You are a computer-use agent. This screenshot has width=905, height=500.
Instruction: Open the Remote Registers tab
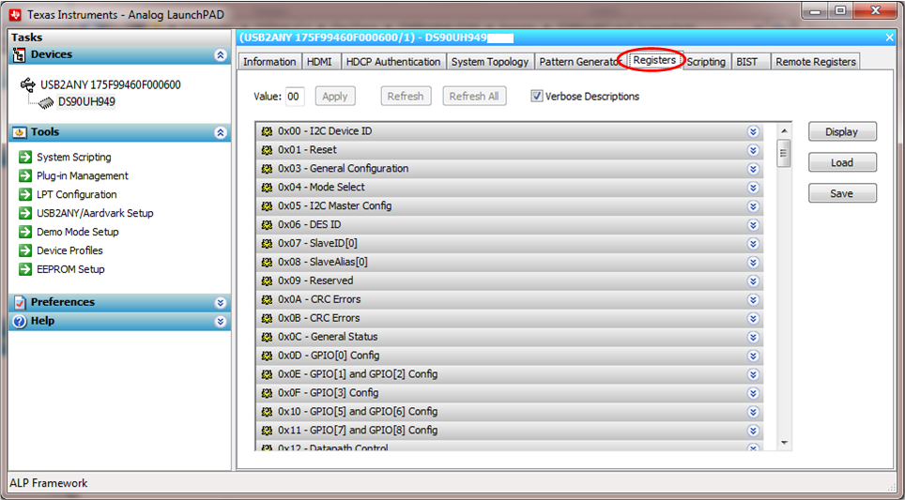[x=815, y=62]
